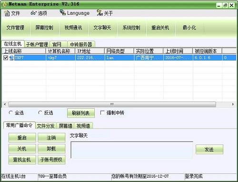This screenshot has height=182, width=238.
Task: Click the 重启 button
Action: [x=22, y=138]
